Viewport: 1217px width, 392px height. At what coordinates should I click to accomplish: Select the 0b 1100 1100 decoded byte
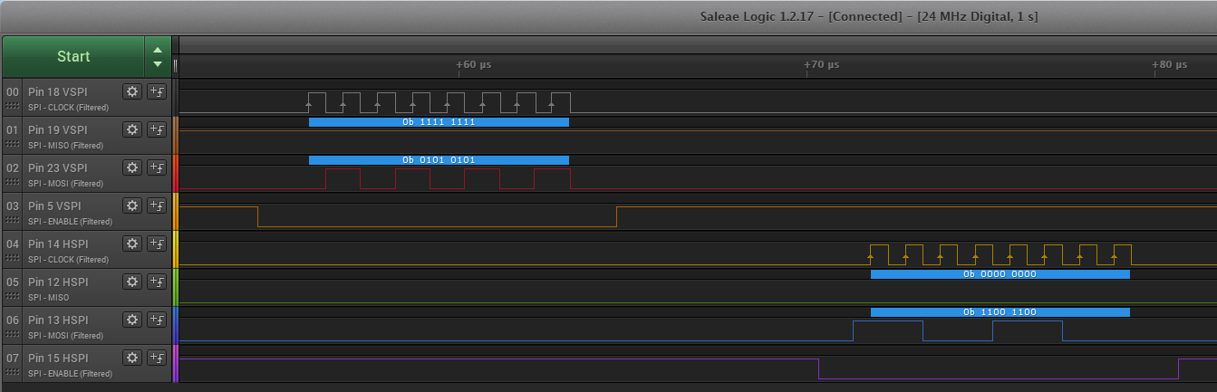(x=1000, y=312)
